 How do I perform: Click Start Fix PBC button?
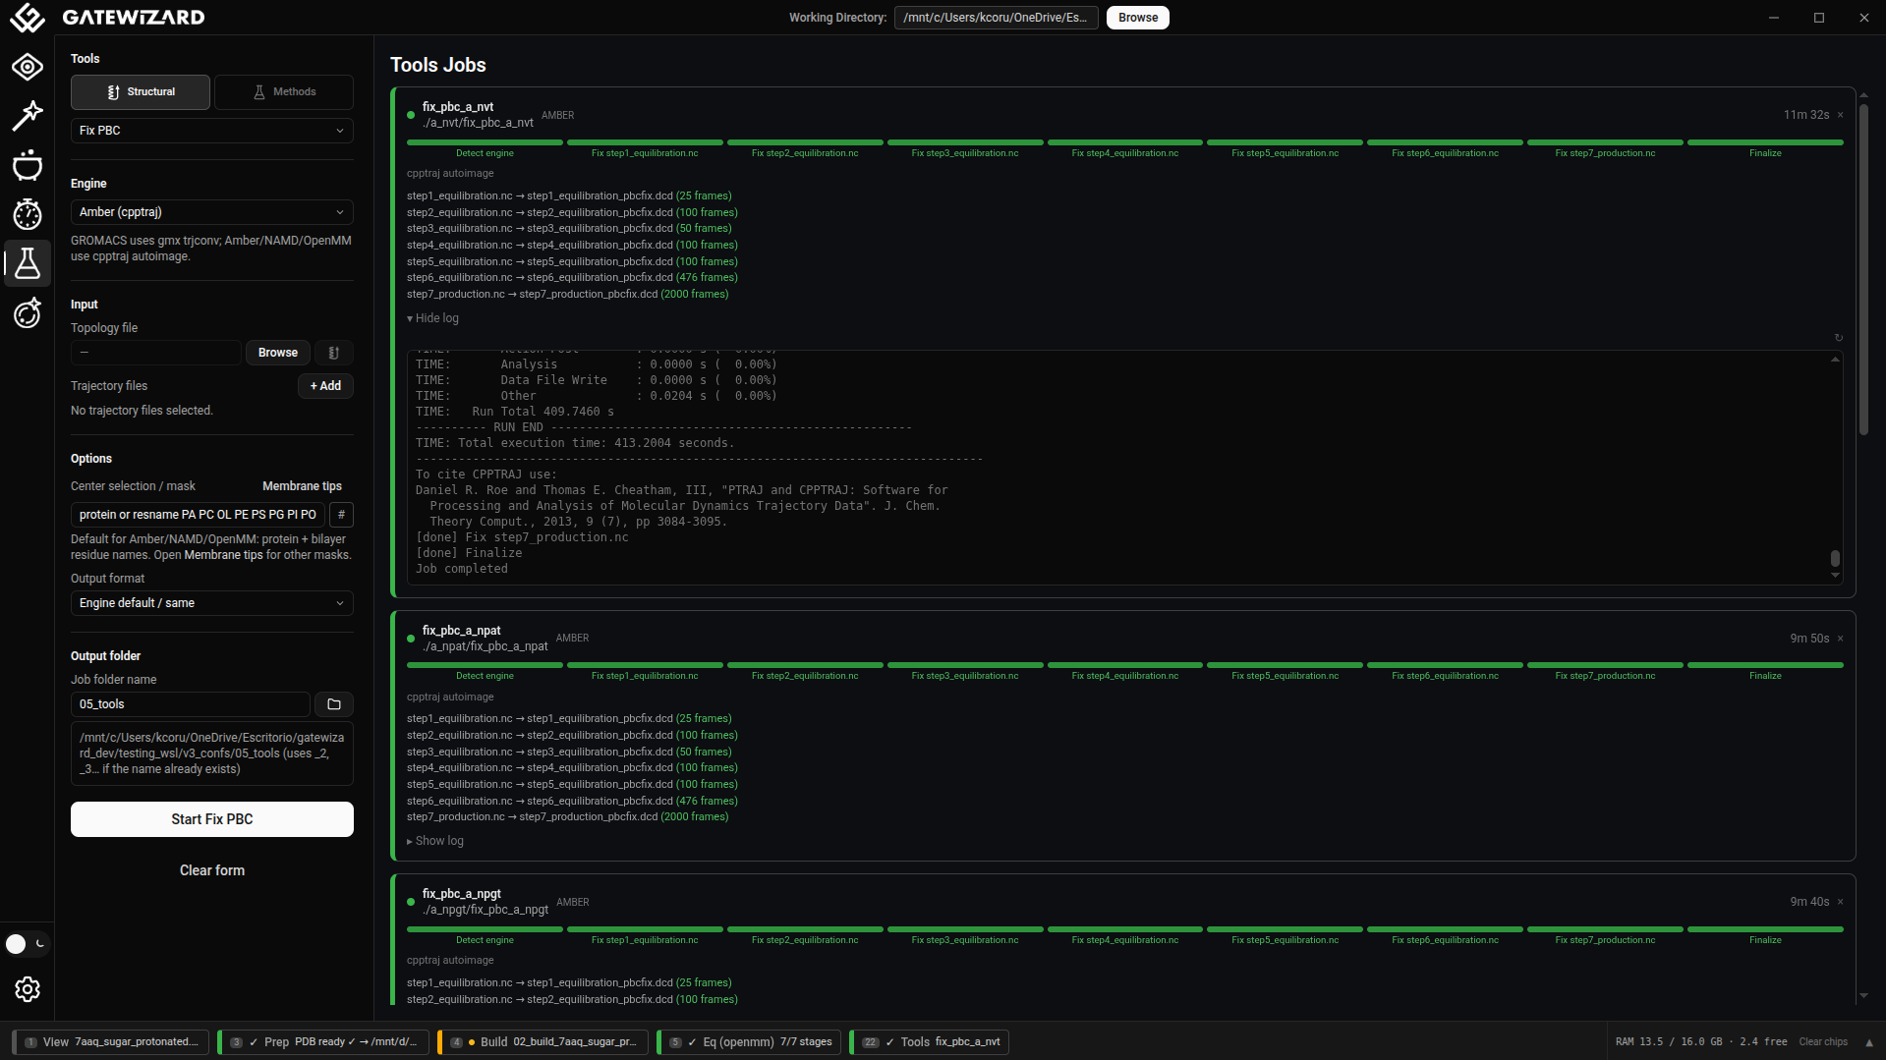click(212, 819)
